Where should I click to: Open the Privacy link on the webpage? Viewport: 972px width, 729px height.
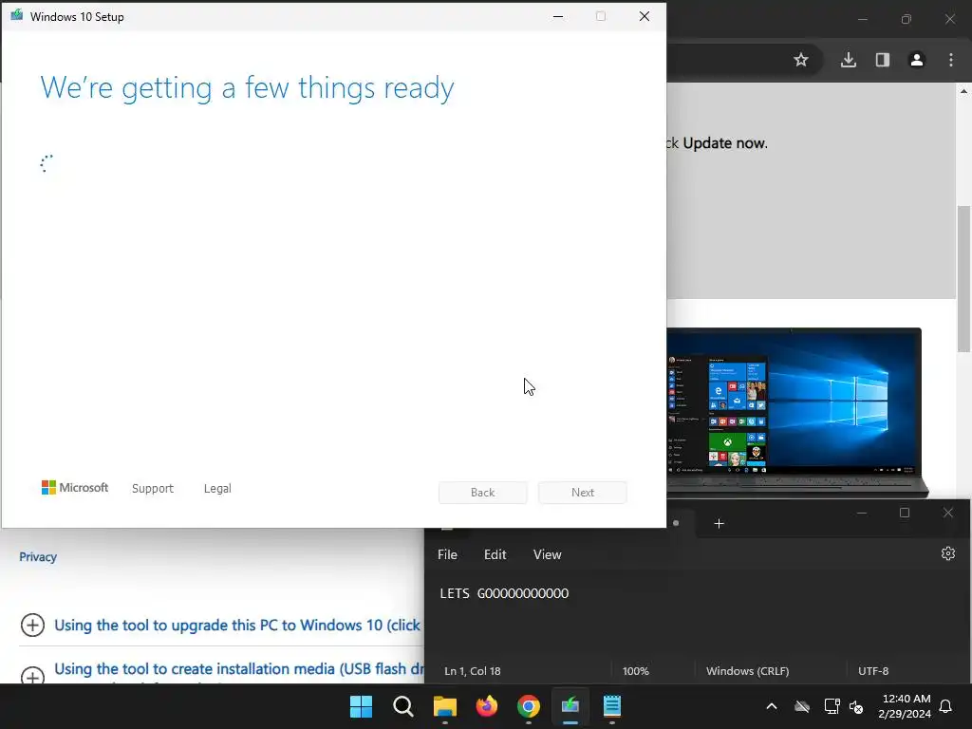click(38, 556)
